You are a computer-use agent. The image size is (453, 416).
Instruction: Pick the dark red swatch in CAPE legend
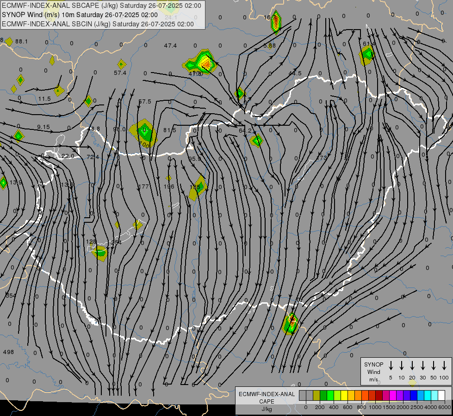379,396
